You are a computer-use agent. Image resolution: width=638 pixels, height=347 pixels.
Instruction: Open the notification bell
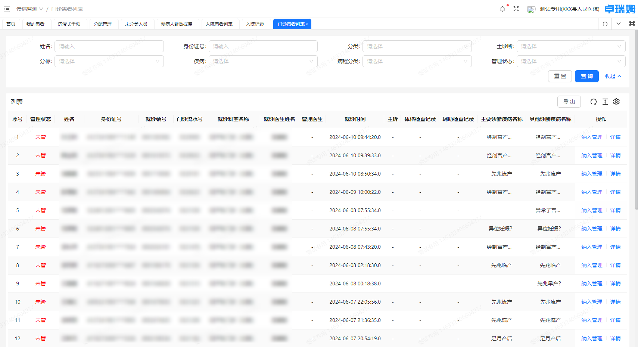point(502,9)
